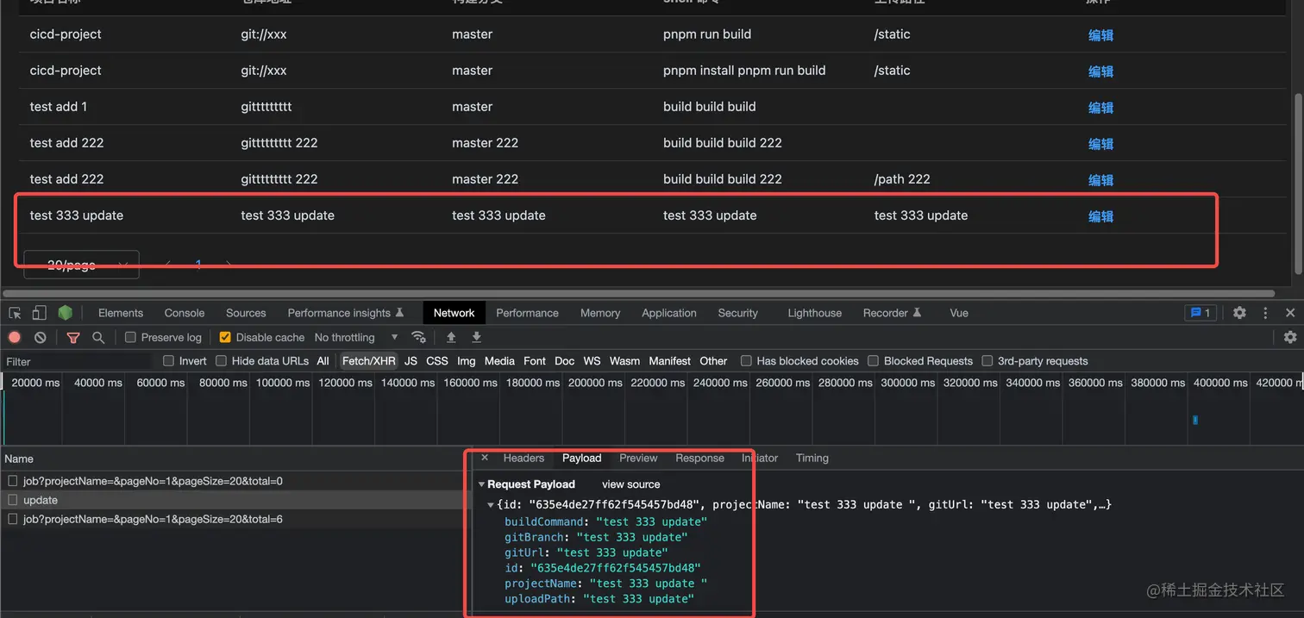
Task: Click the 400000 ms timeline request marker
Action: pos(1195,420)
